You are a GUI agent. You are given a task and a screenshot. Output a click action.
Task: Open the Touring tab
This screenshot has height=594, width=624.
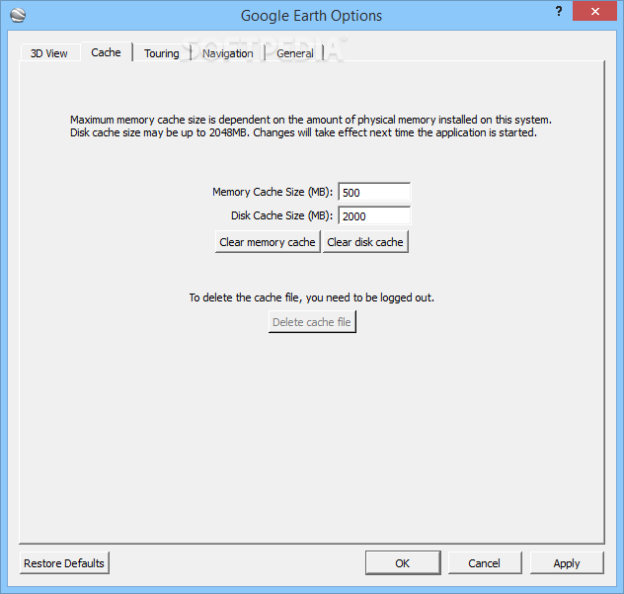162,53
